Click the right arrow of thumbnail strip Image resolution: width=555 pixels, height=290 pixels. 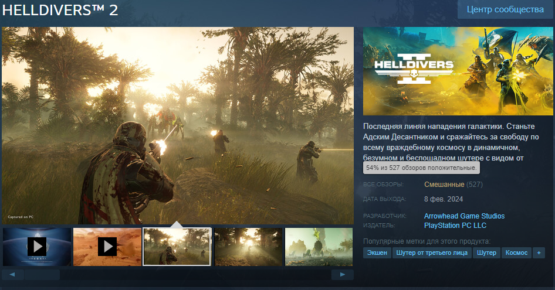342,274
